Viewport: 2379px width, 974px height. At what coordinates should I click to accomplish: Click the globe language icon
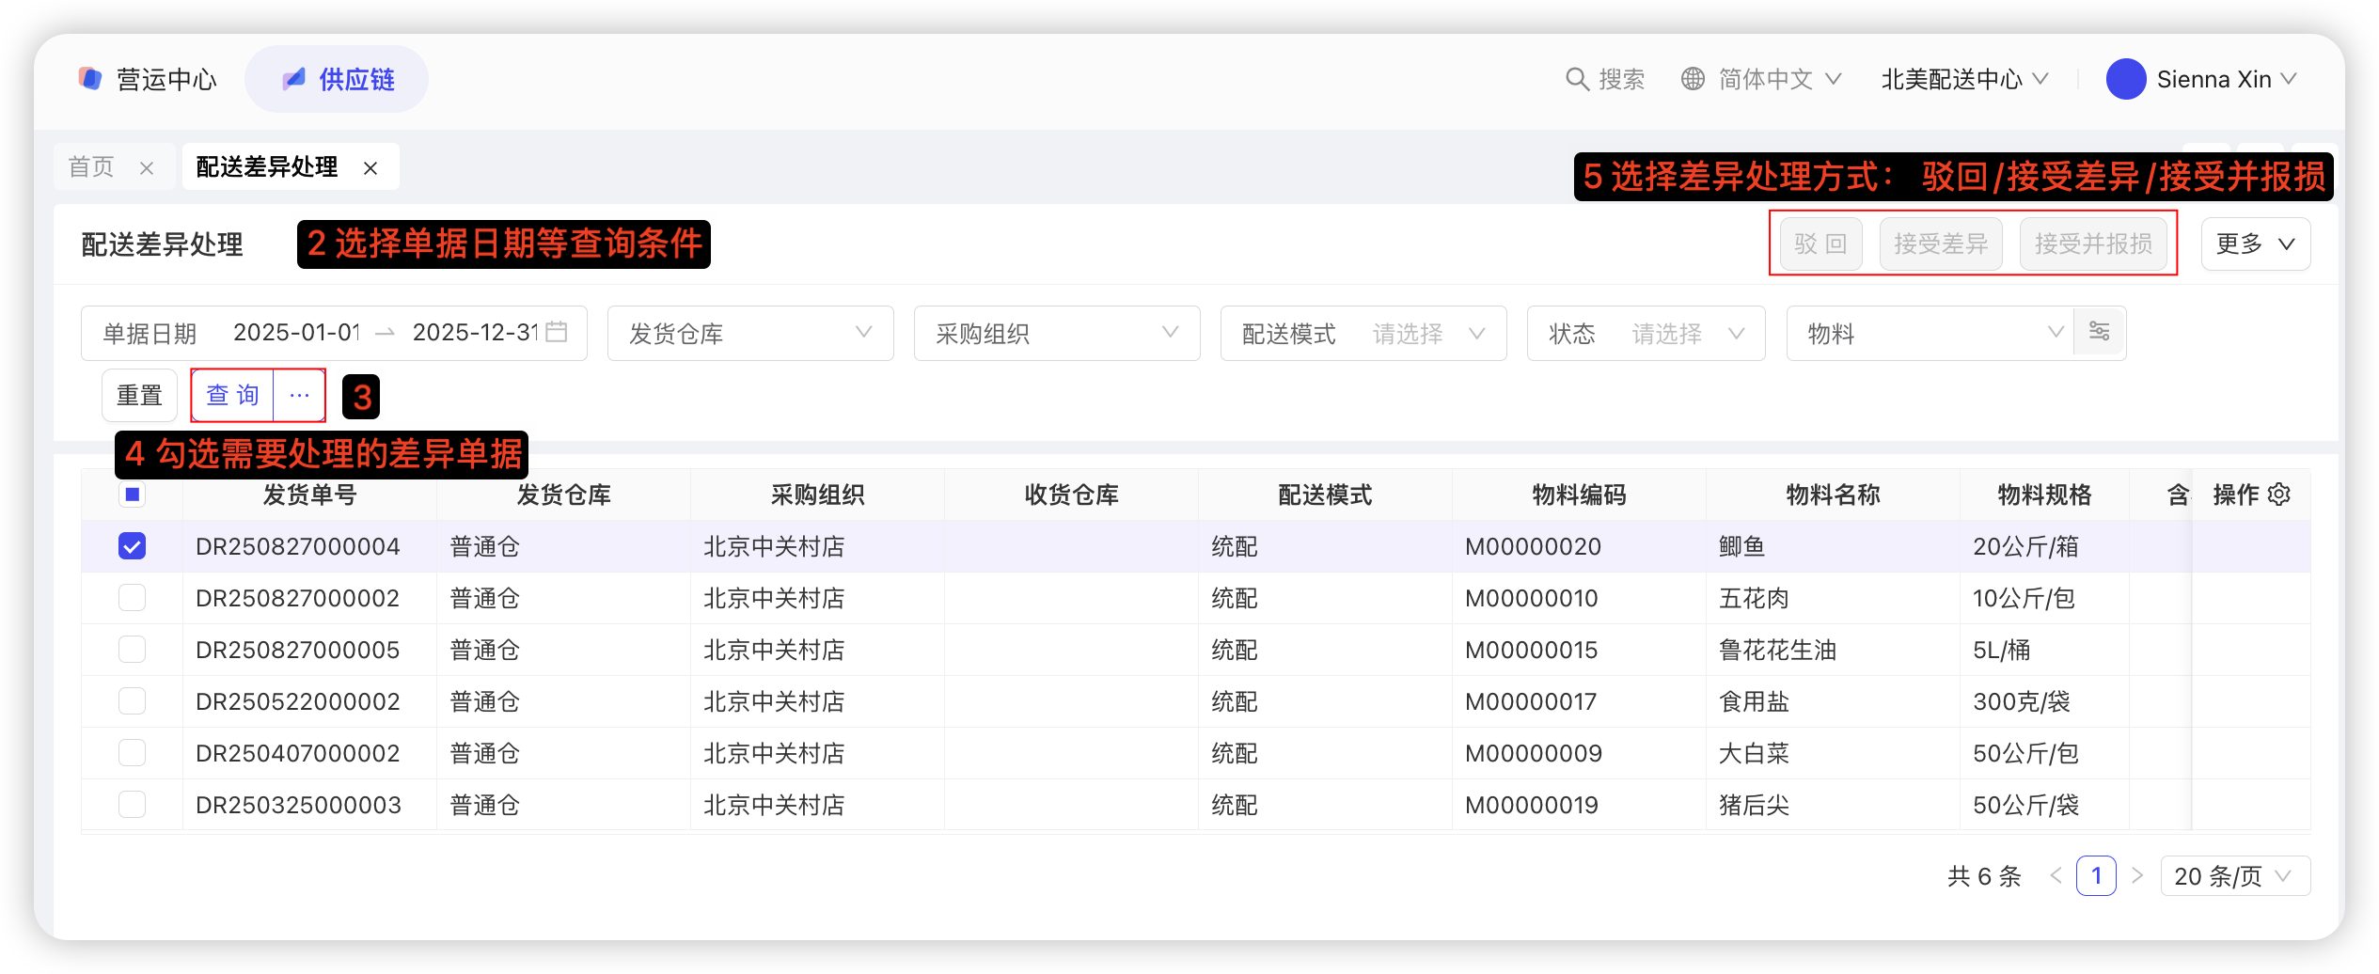1693,79
